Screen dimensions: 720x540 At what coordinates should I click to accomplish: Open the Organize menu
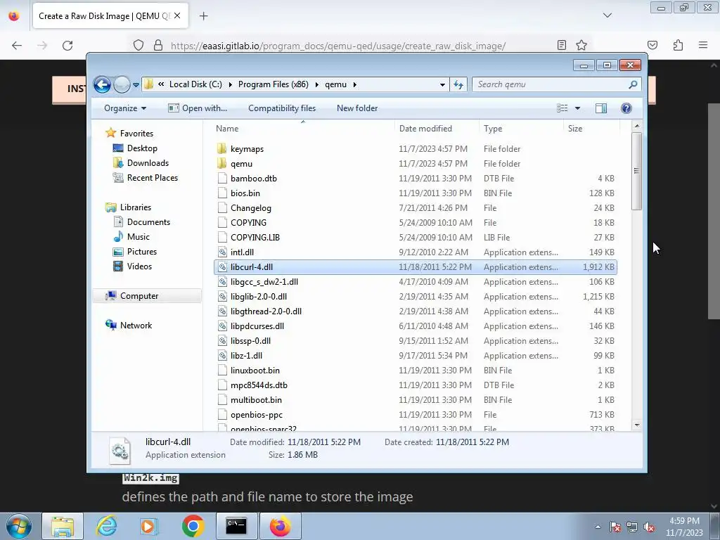point(125,108)
